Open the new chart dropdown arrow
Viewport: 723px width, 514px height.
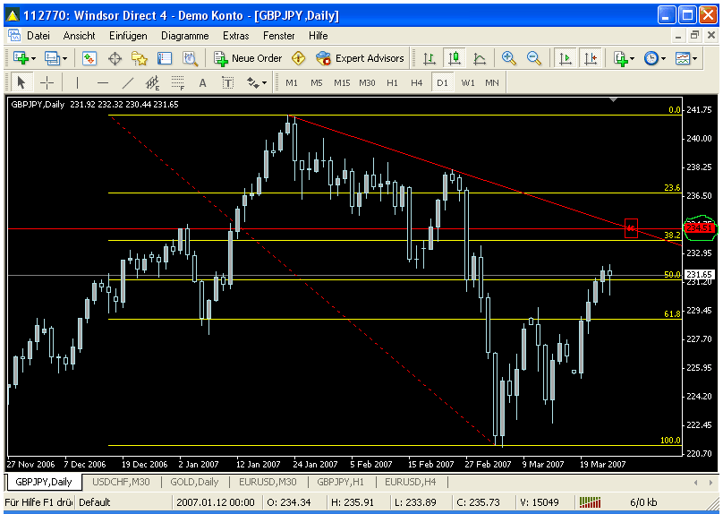[x=34, y=58]
